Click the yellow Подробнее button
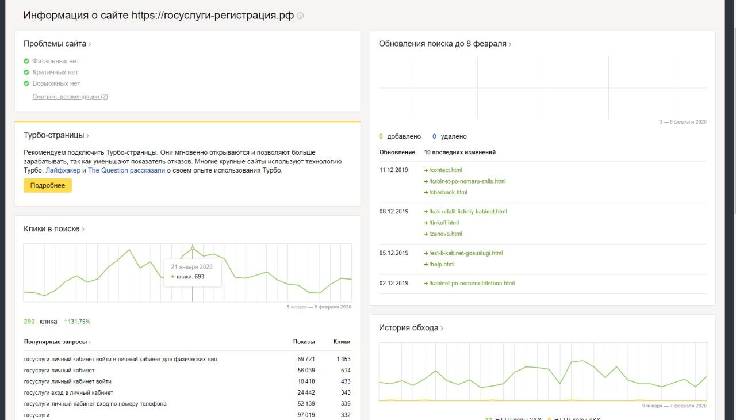 point(48,185)
